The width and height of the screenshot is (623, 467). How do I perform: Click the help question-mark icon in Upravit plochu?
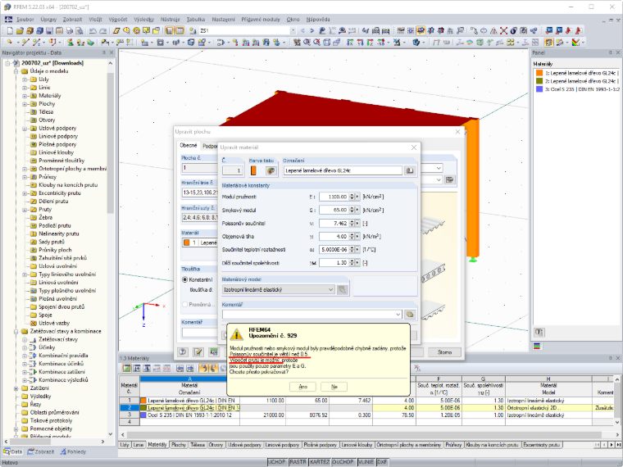(183, 351)
